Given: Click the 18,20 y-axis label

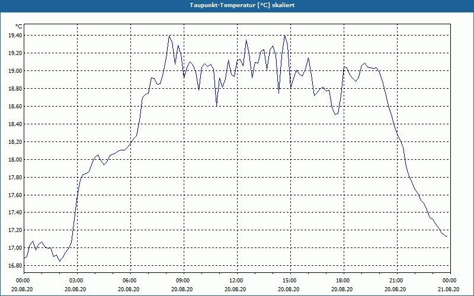Looking at the screenshot, I should 15,142.
